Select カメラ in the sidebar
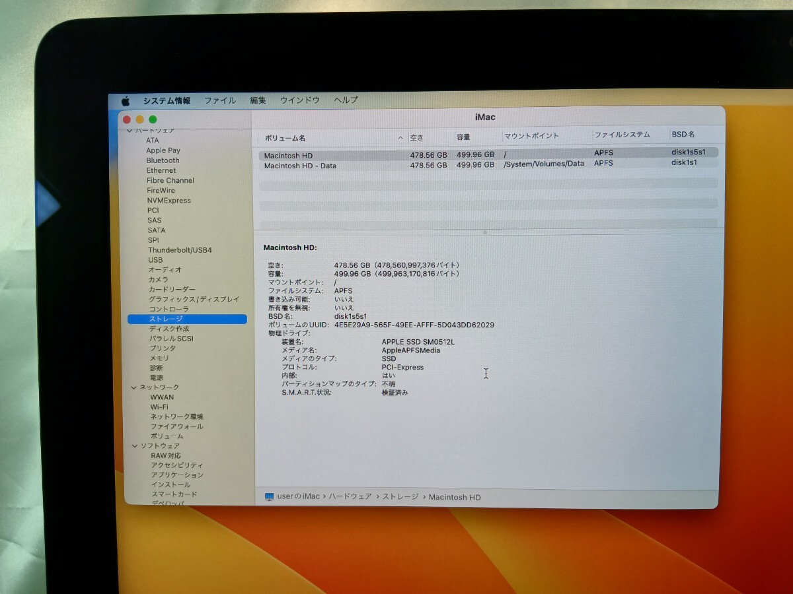This screenshot has width=793, height=594. 158,280
